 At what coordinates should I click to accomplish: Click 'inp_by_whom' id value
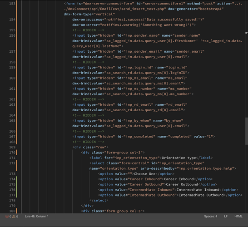click(x=137, y=121)
